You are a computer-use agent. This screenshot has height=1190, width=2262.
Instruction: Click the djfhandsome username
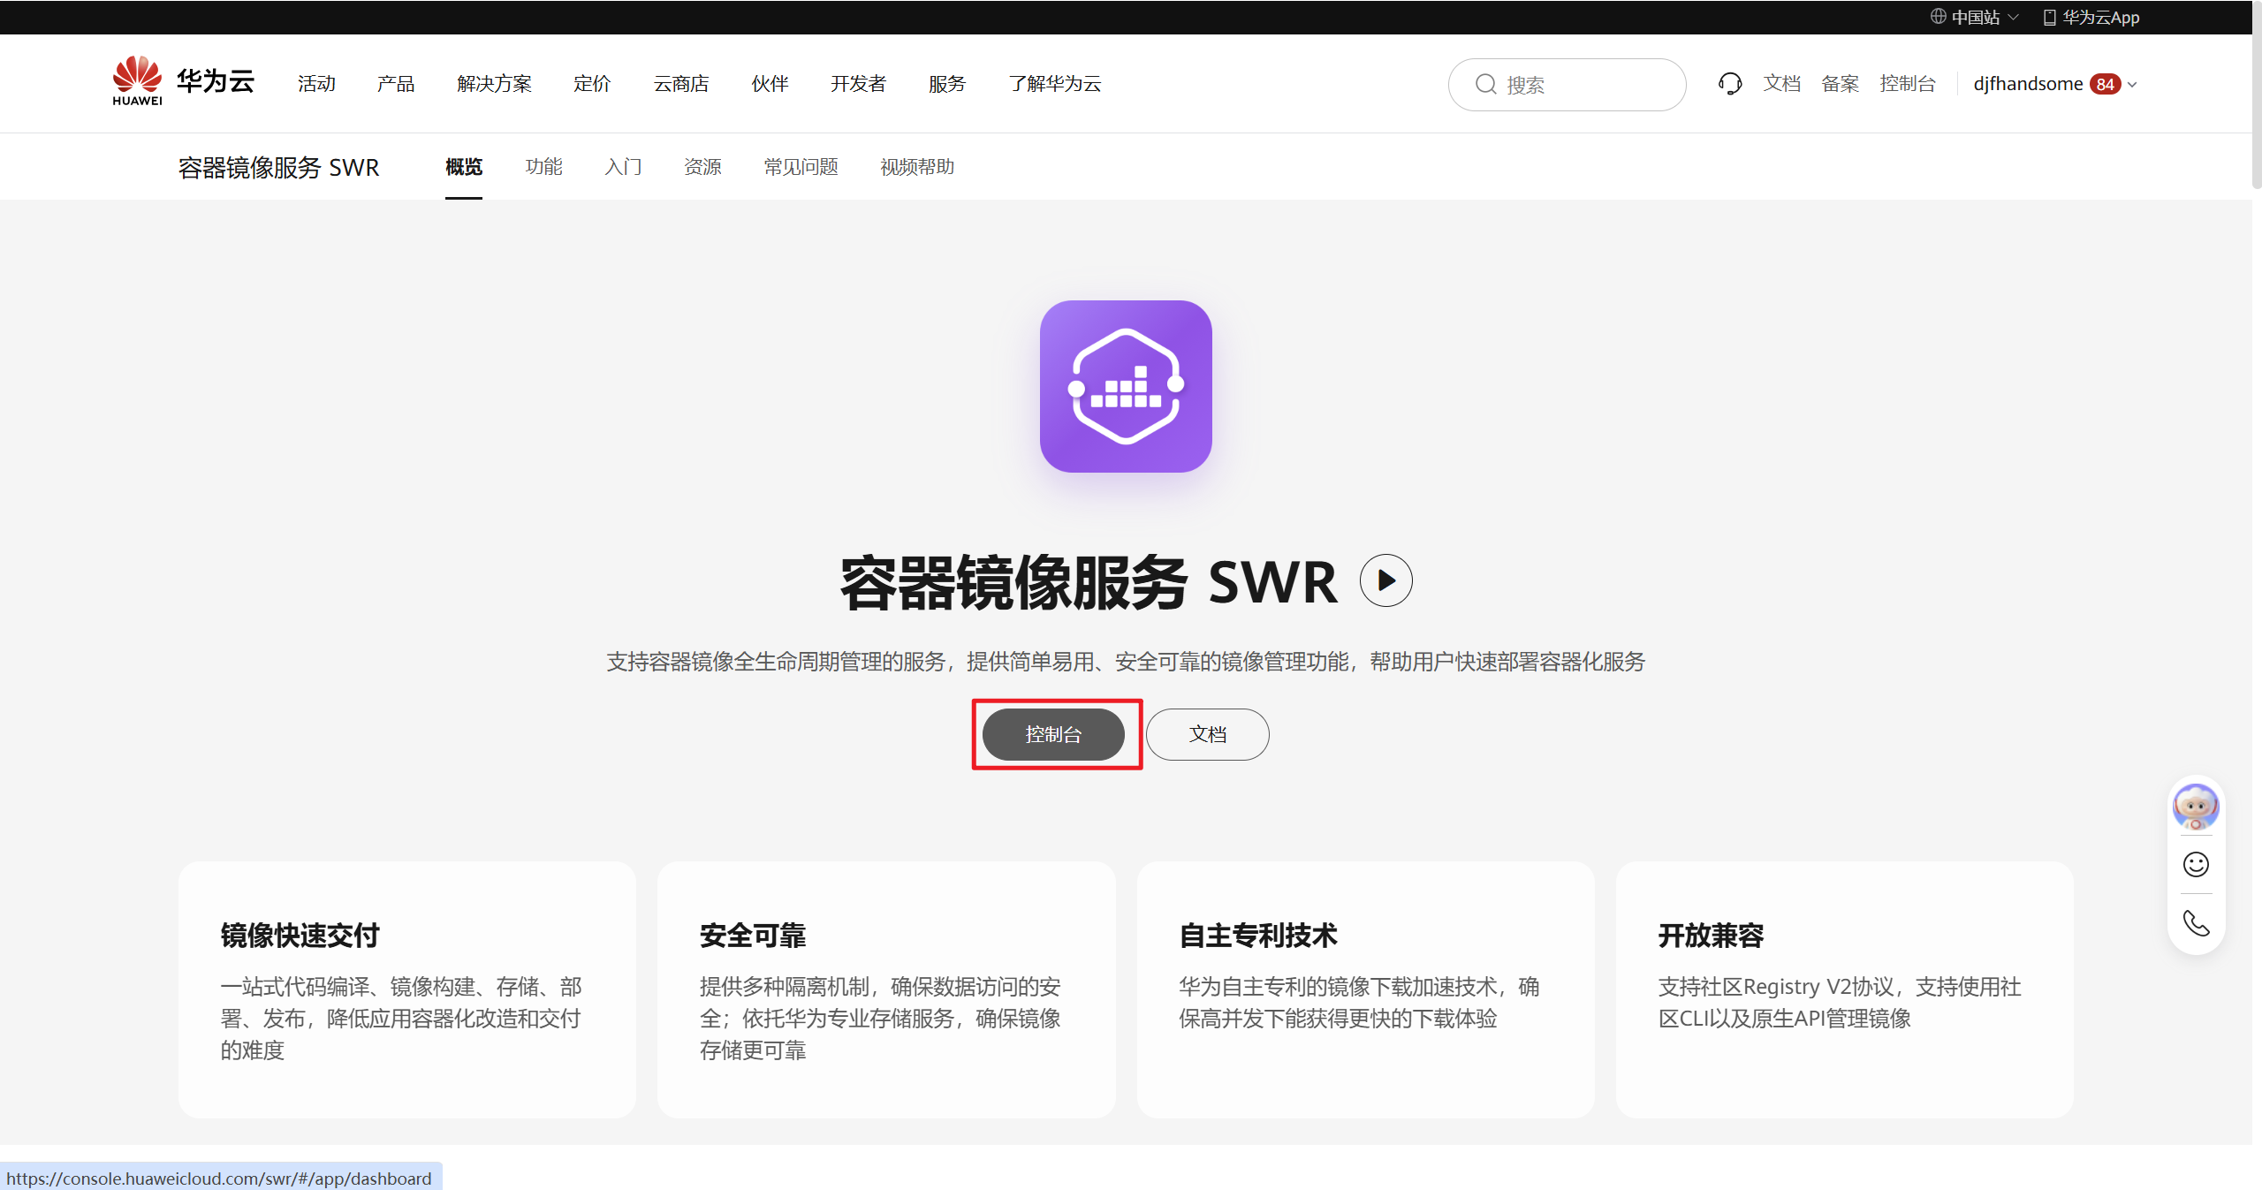pos(2028,84)
